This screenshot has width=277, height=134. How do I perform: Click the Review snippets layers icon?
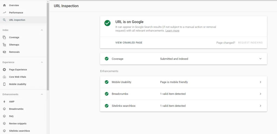(4, 123)
